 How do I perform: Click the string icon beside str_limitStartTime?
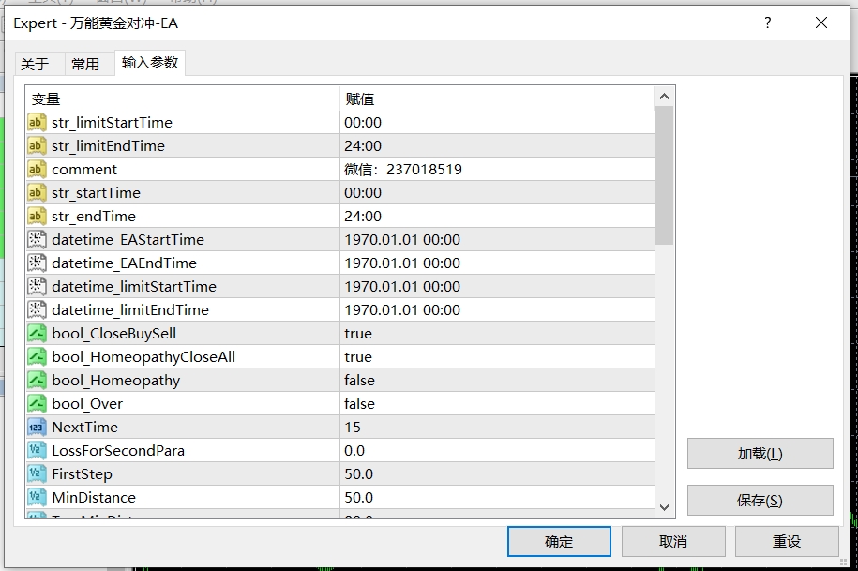[37, 122]
